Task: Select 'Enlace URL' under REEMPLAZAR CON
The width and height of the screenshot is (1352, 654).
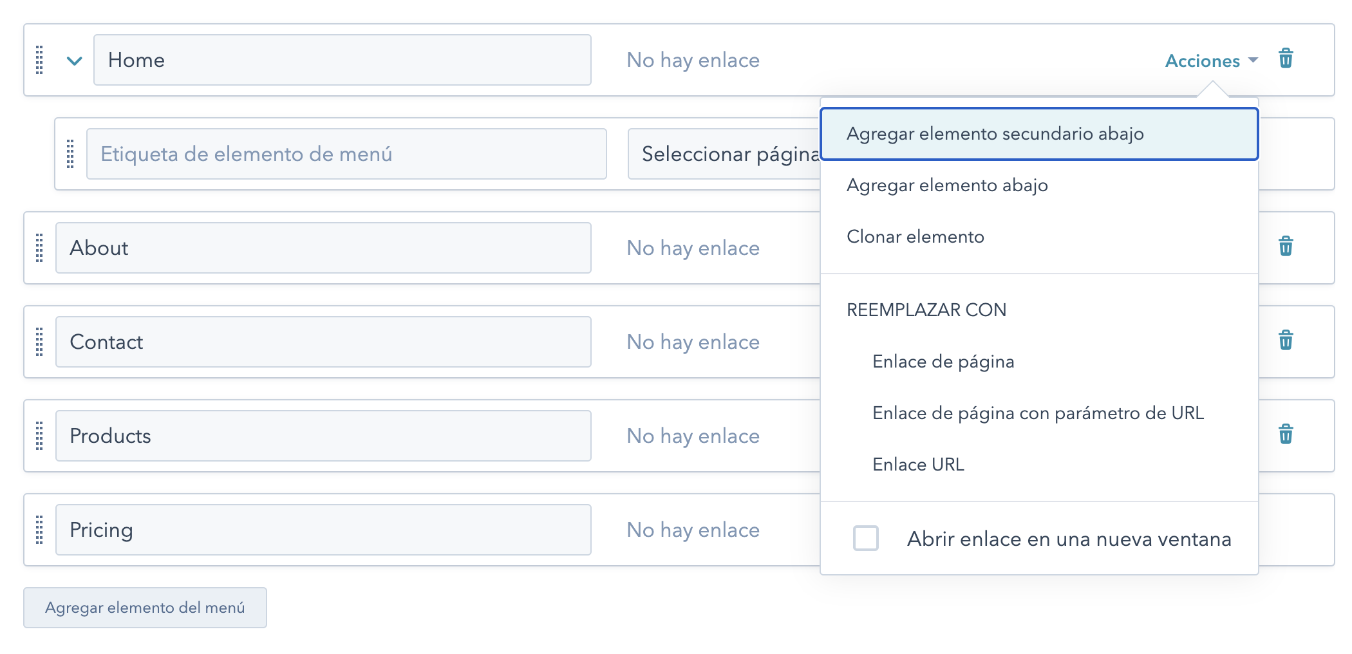Action: pyautogui.click(x=917, y=463)
